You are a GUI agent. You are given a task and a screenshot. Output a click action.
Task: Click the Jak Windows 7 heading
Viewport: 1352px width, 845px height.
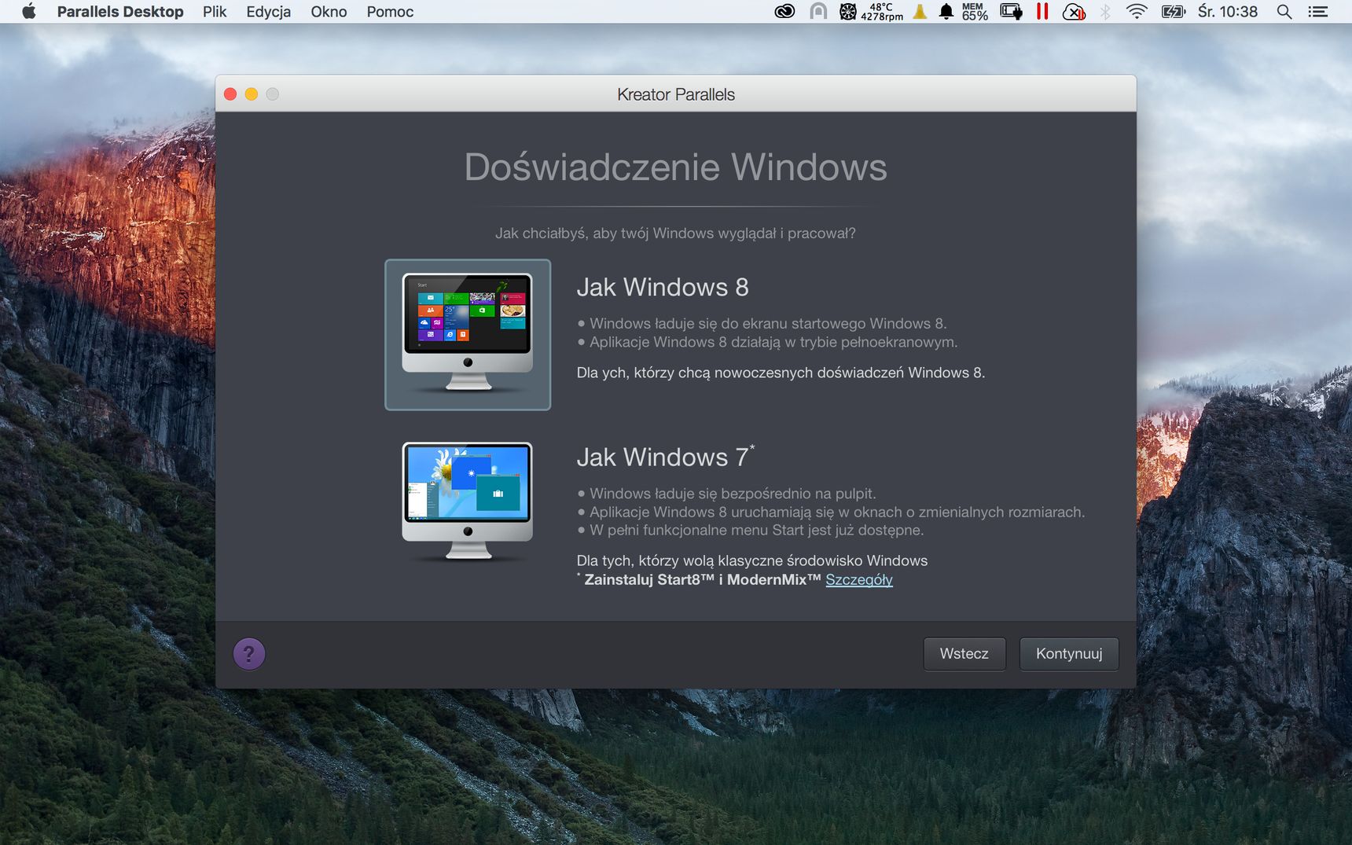665,456
